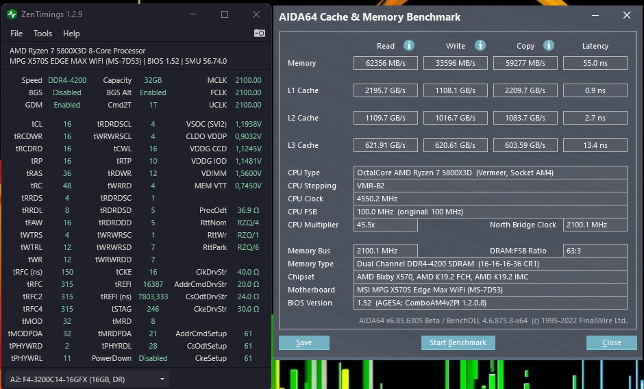Screen dimensions: 644x389
Task: Click the VDIMM 1,5600V value
Action: point(248,173)
